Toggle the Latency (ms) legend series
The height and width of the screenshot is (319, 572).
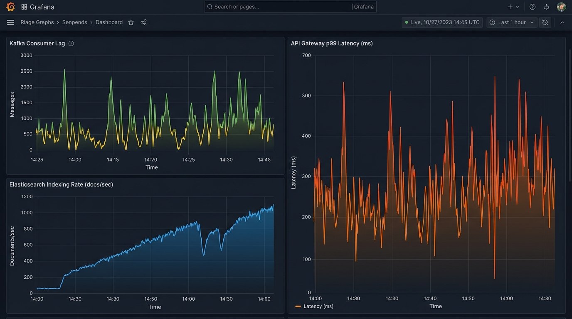click(314, 306)
